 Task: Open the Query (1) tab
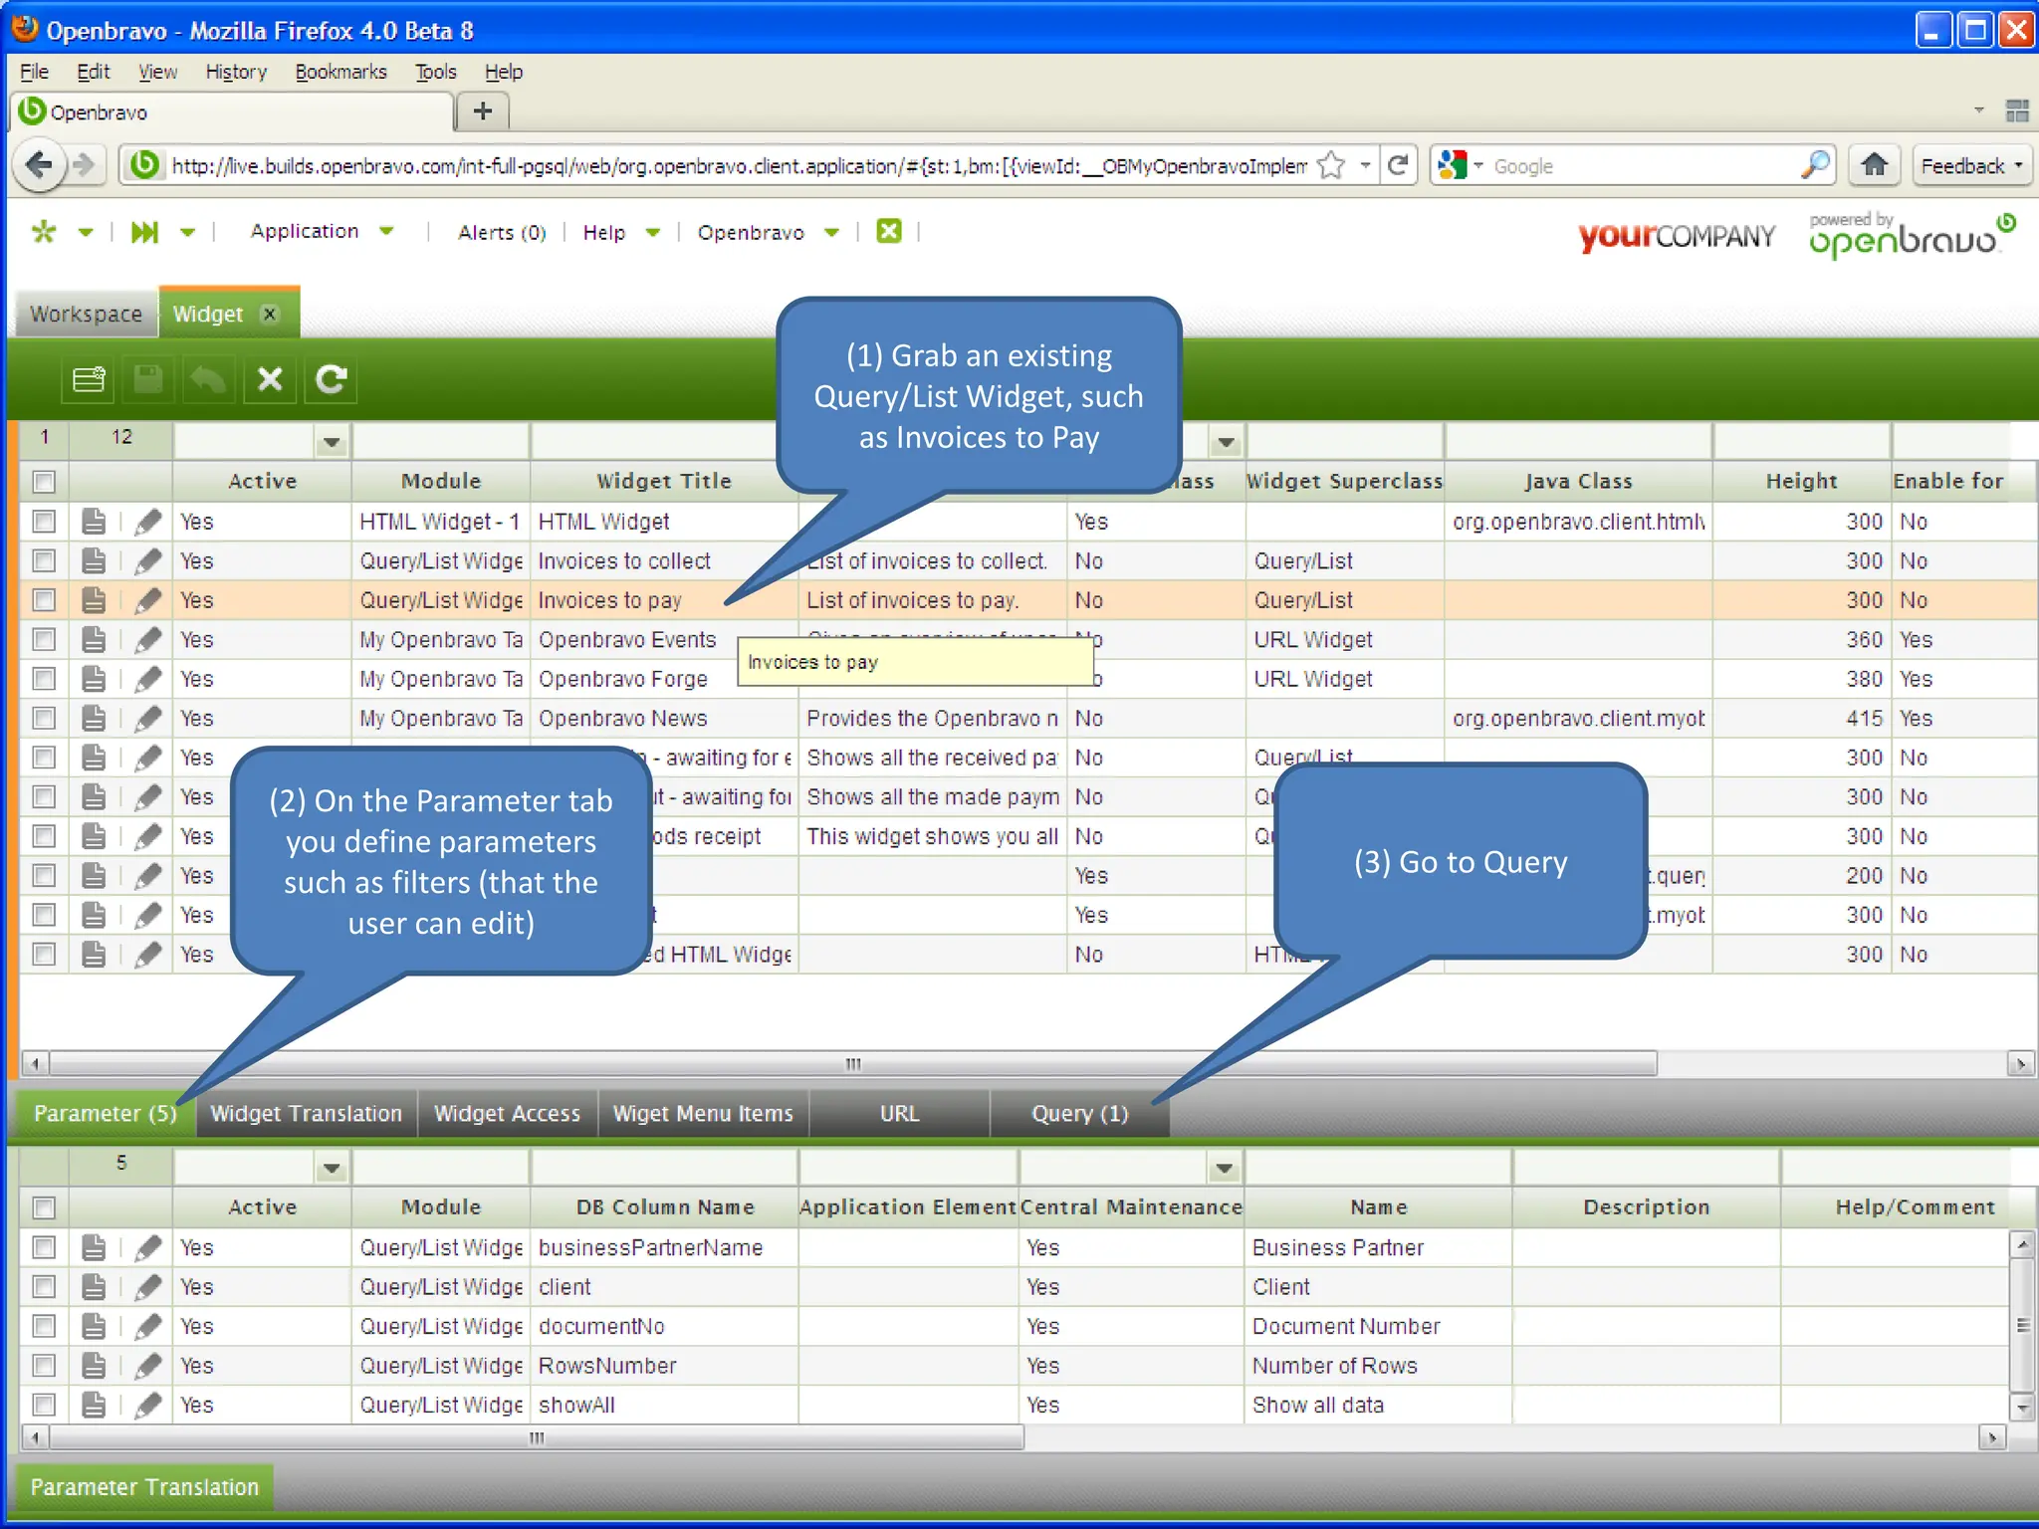(1080, 1114)
